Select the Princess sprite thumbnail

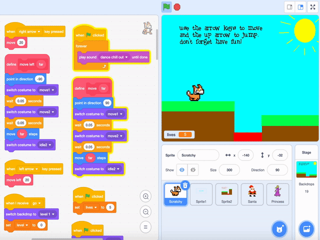(x=277, y=193)
